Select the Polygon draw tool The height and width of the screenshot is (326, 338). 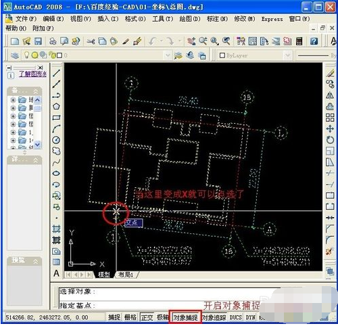click(56, 106)
